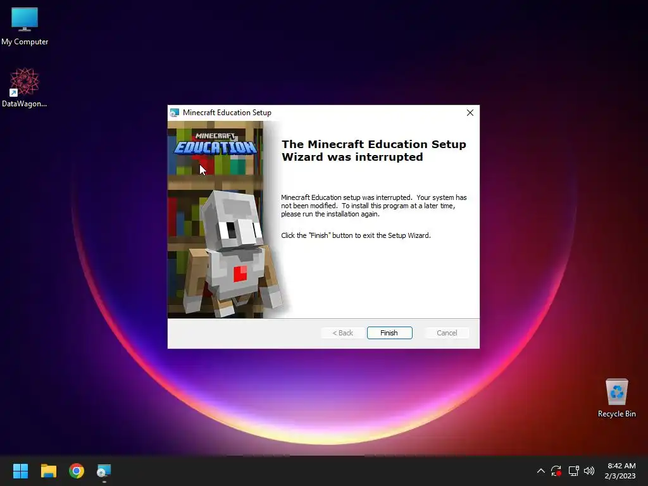Open the My Computer desktop icon
Screen dimensions: 648x486
click(25, 27)
